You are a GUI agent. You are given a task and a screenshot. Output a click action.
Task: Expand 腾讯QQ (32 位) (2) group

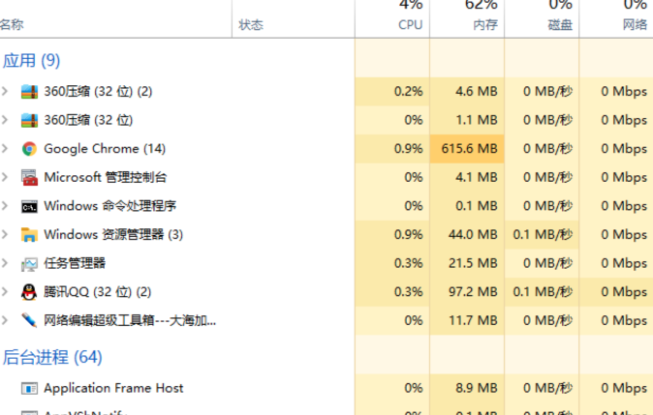tap(5, 292)
